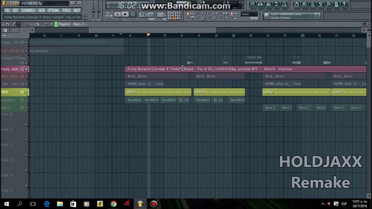Mute the DROP track
The height and width of the screenshot is (209, 372).
point(26,92)
